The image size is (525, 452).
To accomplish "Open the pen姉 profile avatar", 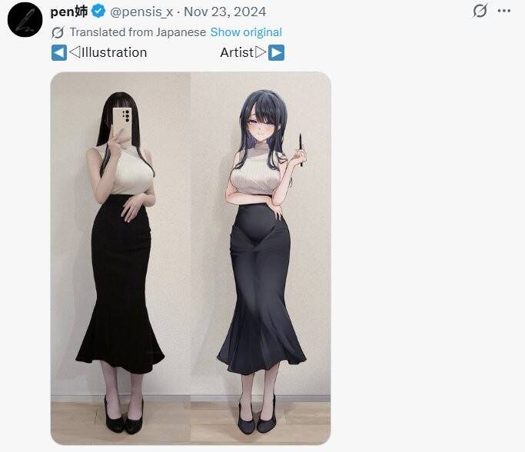I will [x=25, y=19].
